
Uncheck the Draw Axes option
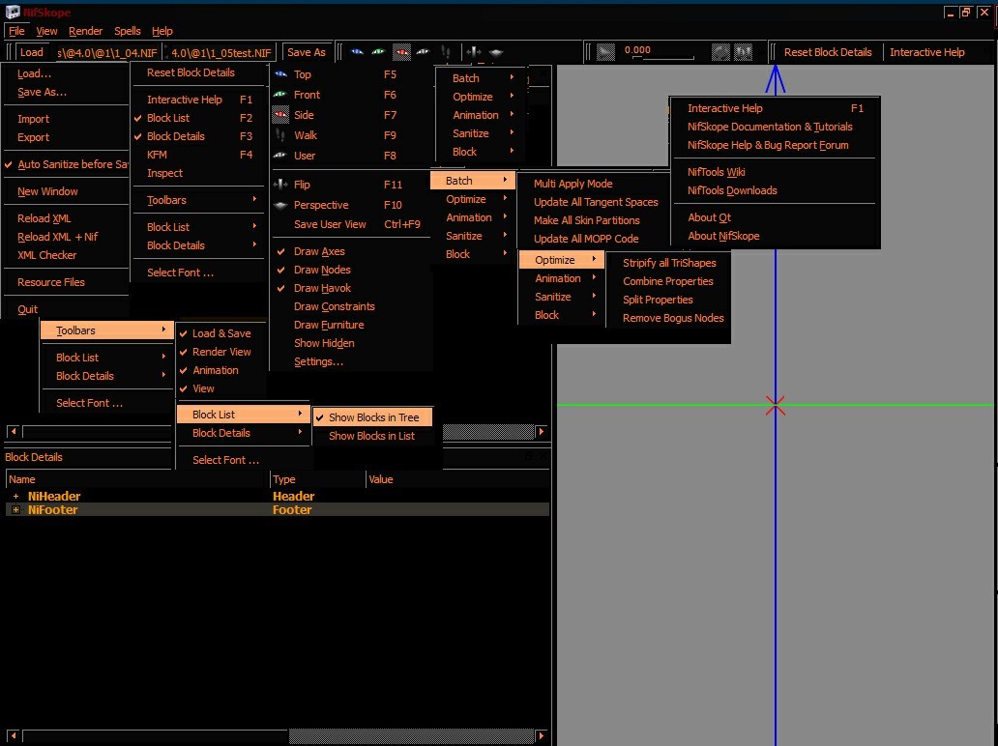coord(319,251)
